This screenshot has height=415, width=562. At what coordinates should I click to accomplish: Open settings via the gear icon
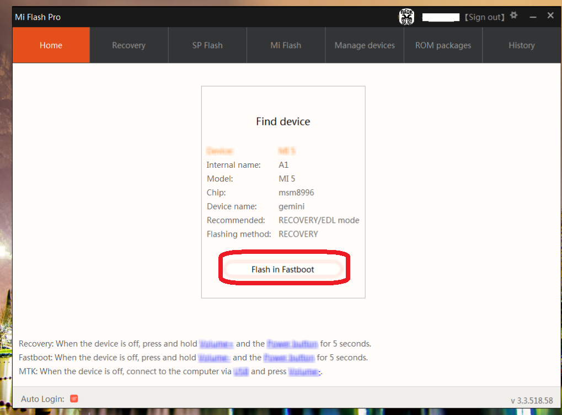tap(514, 15)
